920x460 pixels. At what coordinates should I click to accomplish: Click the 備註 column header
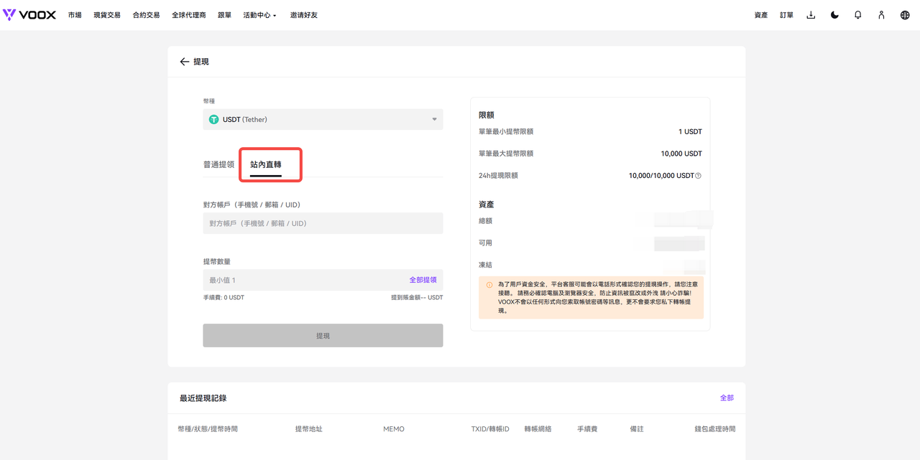pyautogui.click(x=637, y=429)
